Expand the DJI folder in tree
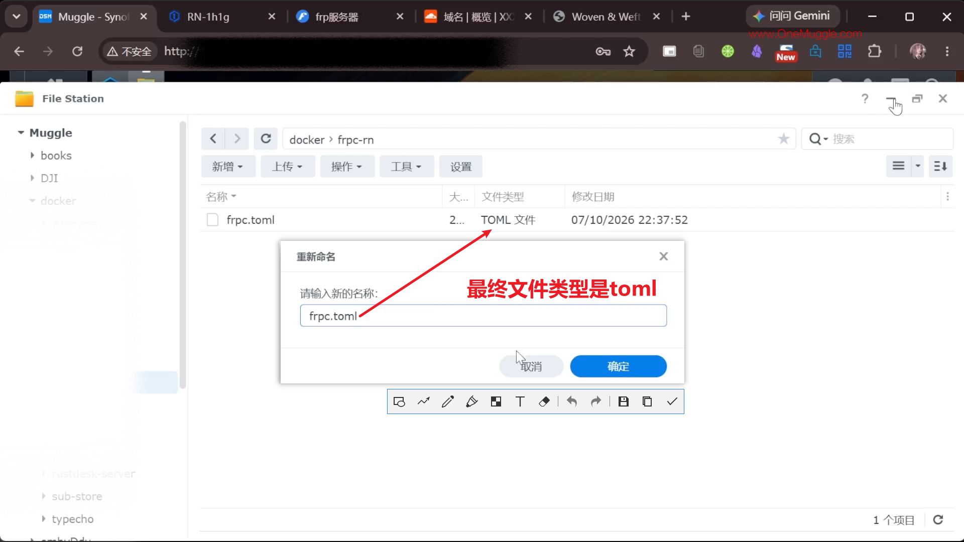This screenshot has width=964, height=542. coord(32,178)
